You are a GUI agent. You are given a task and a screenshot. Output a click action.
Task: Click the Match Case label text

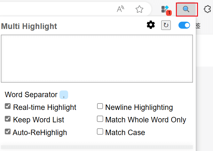(x=125, y=132)
